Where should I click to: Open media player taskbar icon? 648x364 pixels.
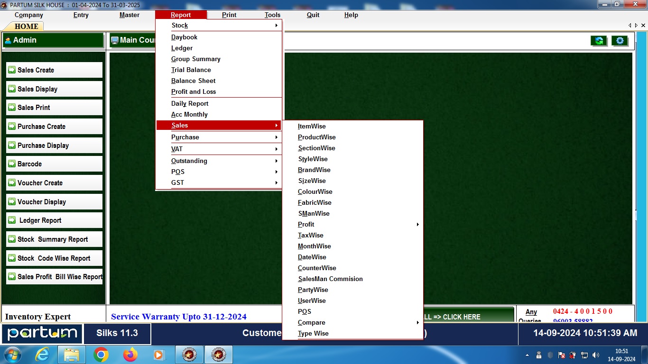pos(159,355)
